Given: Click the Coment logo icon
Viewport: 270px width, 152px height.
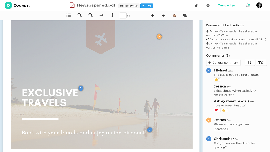Looking at the screenshot, I should 8,5.
